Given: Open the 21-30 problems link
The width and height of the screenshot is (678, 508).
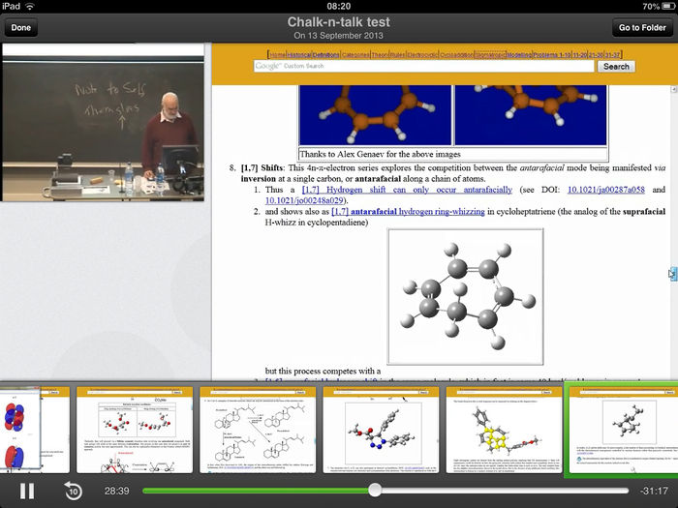Looking at the screenshot, I should [596, 55].
